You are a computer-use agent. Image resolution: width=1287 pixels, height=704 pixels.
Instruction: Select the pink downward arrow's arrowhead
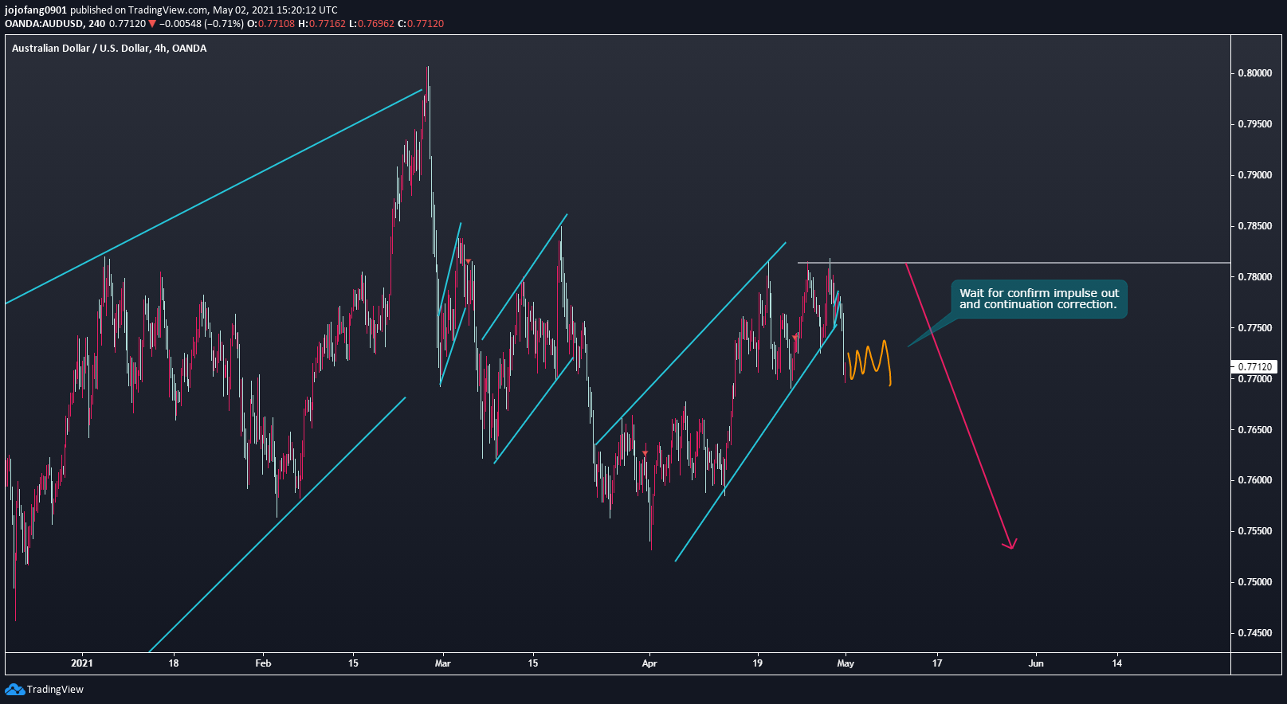click(1010, 544)
